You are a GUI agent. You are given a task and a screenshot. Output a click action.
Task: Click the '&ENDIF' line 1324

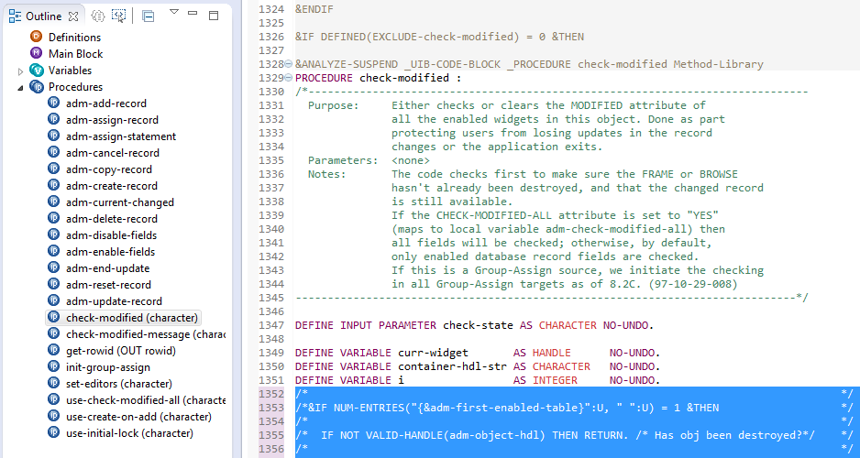coord(314,9)
